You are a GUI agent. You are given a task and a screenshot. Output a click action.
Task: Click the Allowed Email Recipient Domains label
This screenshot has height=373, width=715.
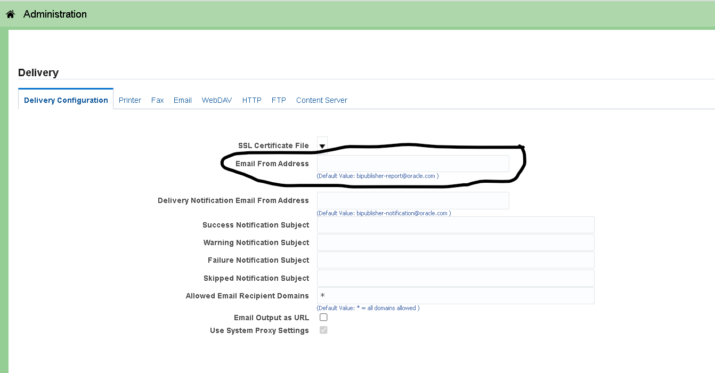[x=247, y=296]
